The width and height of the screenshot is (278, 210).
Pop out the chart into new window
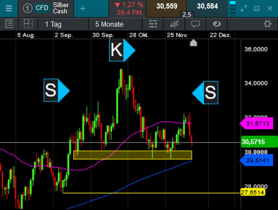[x=257, y=8]
